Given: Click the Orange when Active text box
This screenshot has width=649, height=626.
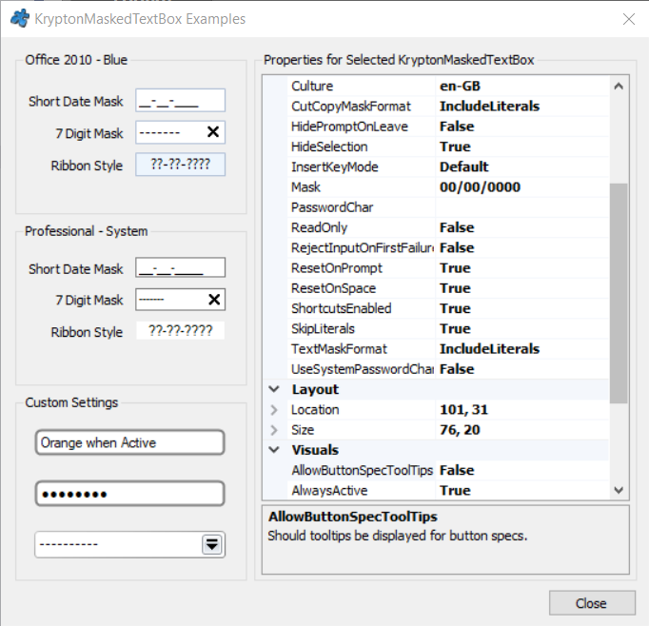Looking at the screenshot, I should click(130, 442).
